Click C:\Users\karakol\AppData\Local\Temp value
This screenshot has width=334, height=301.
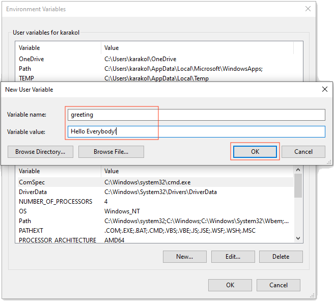(156, 78)
